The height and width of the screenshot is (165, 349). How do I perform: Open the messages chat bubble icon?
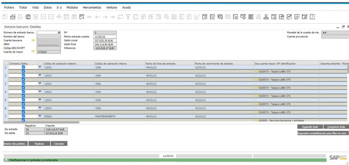pyautogui.click(x=220, y=17)
